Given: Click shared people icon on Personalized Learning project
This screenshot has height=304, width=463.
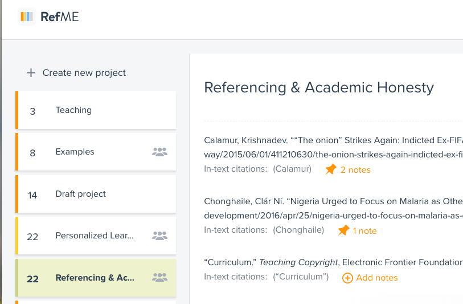Looking at the screenshot, I should click(160, 236).
